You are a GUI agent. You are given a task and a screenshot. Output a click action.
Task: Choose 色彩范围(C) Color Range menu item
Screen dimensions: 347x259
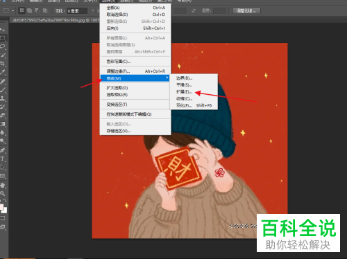tap(136, 62)
